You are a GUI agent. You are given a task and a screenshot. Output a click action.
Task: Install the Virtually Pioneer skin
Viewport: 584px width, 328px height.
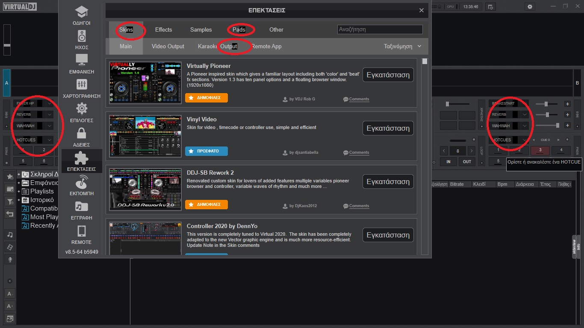click(388, 75)
